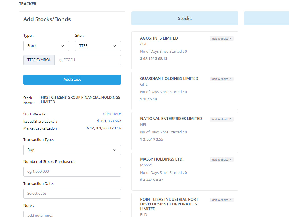Viewport: 289px width, 217px height.
Task: Click the POINT LISAS INDUSTRIAL PORT title
Action: click(x=169, y=204)
